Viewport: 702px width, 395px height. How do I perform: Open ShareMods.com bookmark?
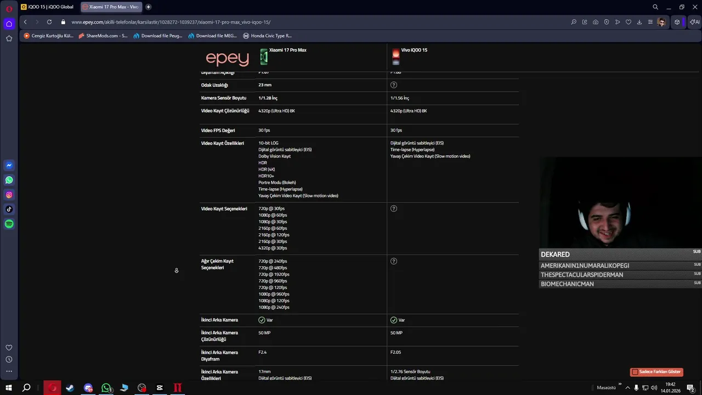103,36
